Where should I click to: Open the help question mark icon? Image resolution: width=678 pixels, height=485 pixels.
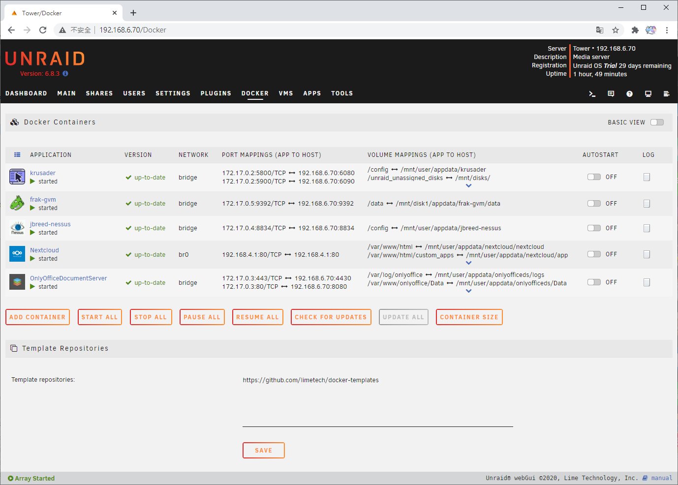tap(629, 94)
